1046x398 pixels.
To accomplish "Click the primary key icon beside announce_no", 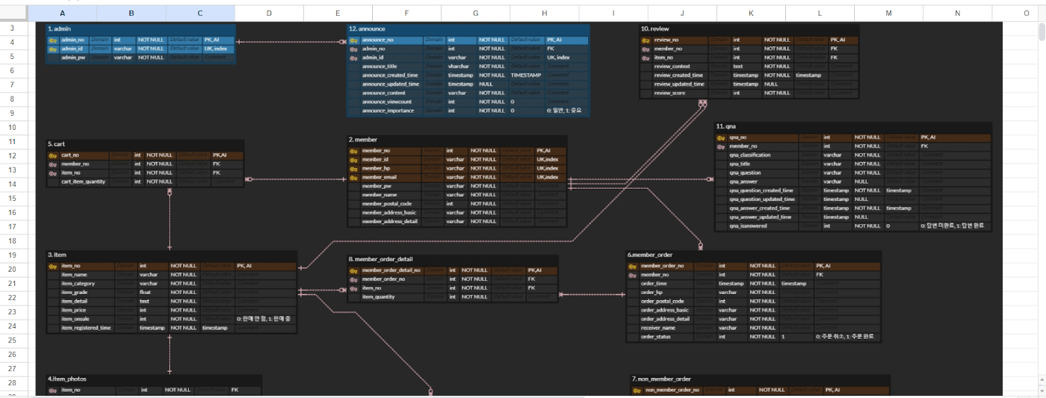I will tap(354, 40).
